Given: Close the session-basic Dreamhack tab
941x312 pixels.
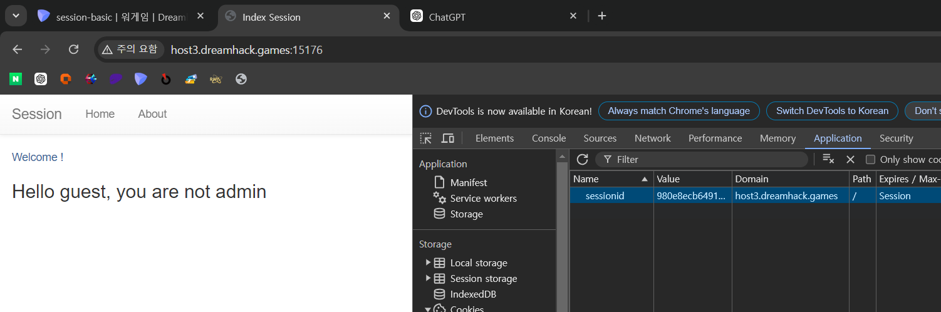Looking at the screenshot, I should 200,16.
